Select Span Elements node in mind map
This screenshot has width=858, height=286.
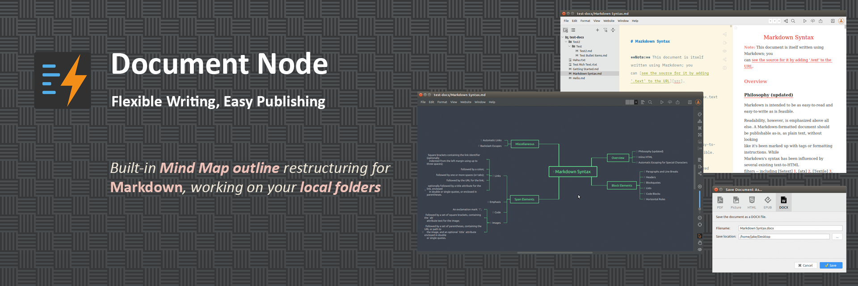click(x=524, y=199)
